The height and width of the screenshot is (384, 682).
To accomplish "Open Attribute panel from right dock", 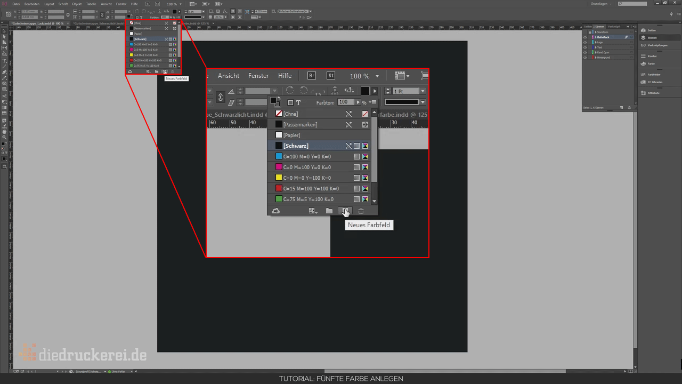I will point(653,93).
